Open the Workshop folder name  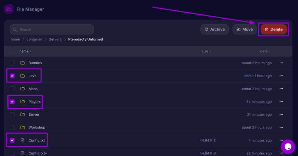click(x=37, y=128)
